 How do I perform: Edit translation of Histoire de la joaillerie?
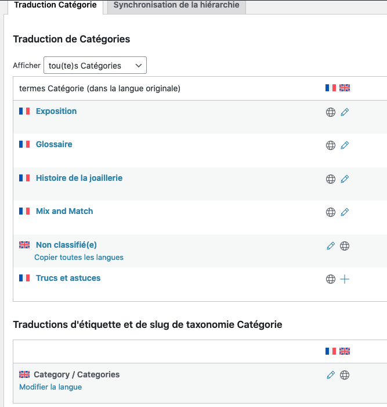(345, 179)
